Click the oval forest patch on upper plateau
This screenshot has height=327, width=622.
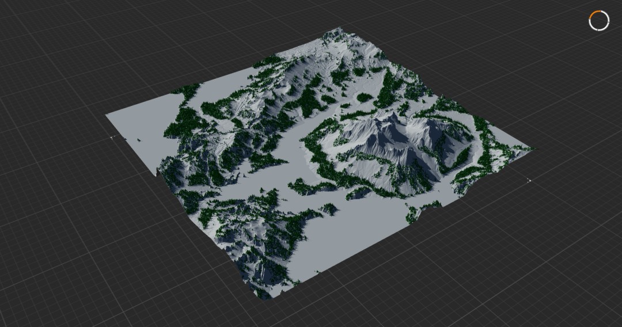click(365, 97)
